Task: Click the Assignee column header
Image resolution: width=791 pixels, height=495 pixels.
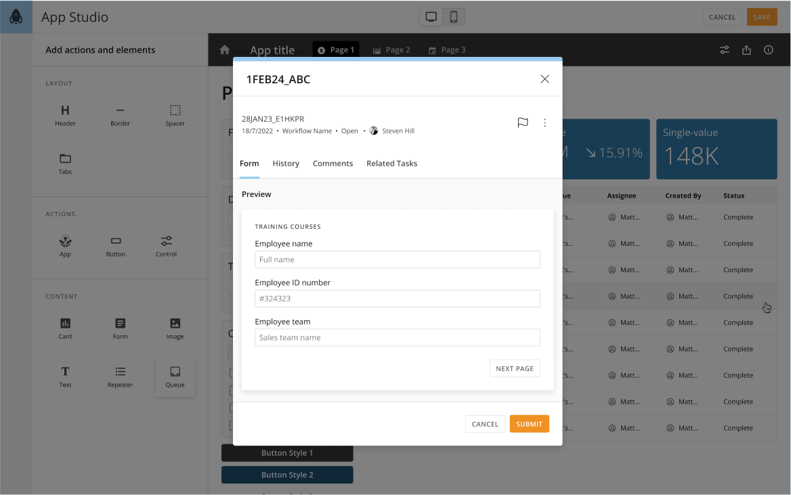Action: pos(622,196)
